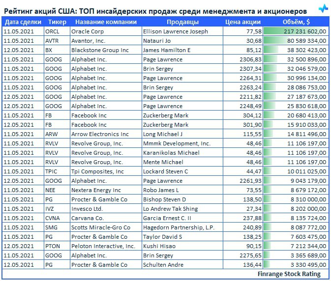Screen dimensions: 331x281
Task: Select the 'Тикер' column header
Action: 57,22
